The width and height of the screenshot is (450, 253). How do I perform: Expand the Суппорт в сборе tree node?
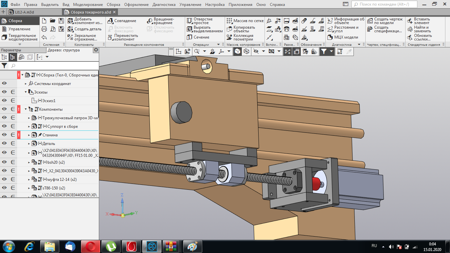point(29,126)
